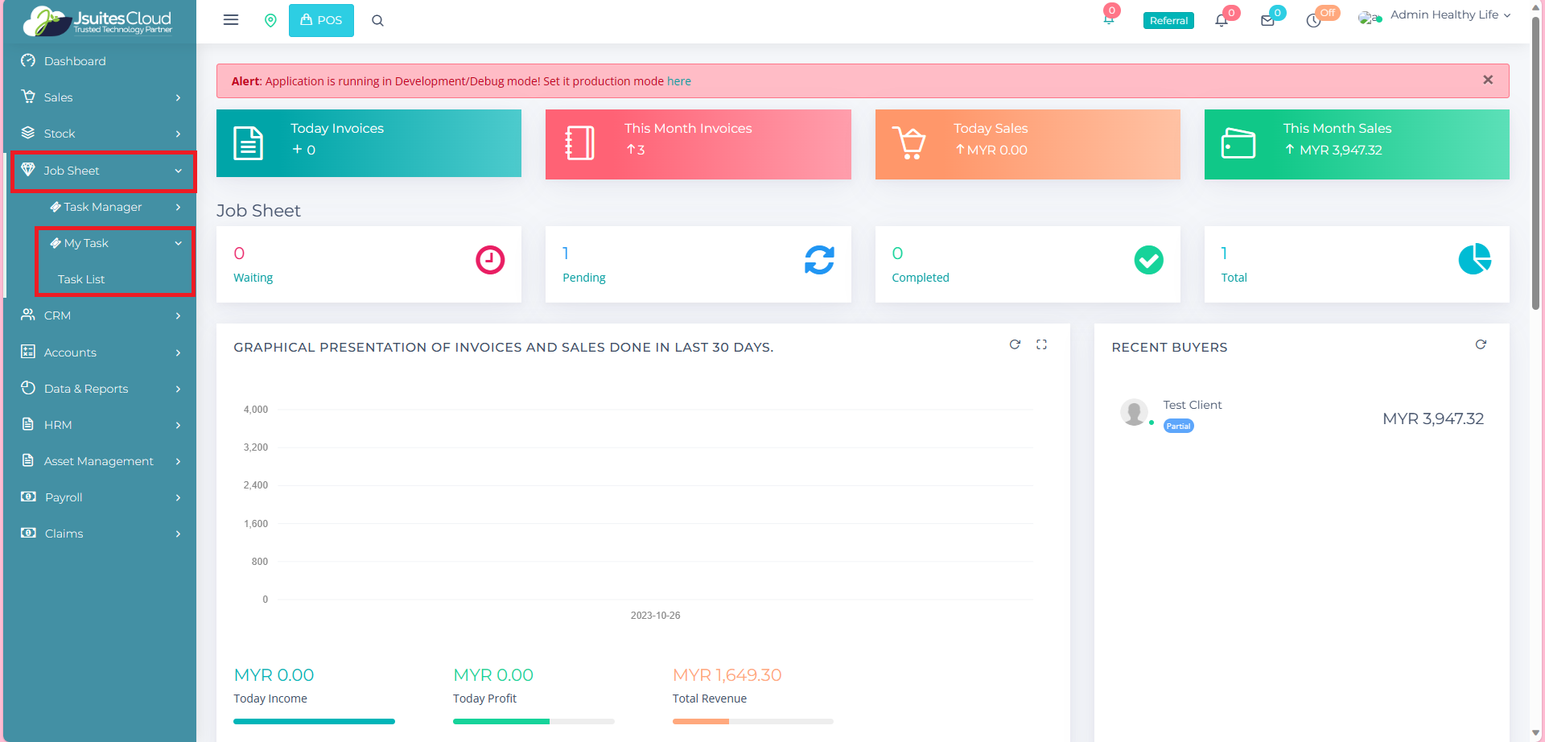Open the mail envelope icon
Viewport: 1545px width, 742px height.
[x=1267, y=21]
